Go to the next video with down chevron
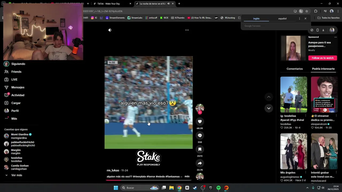 pyautogui.click(x=269, y=108)
